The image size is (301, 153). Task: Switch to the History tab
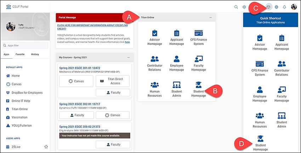tap(35, 54)
